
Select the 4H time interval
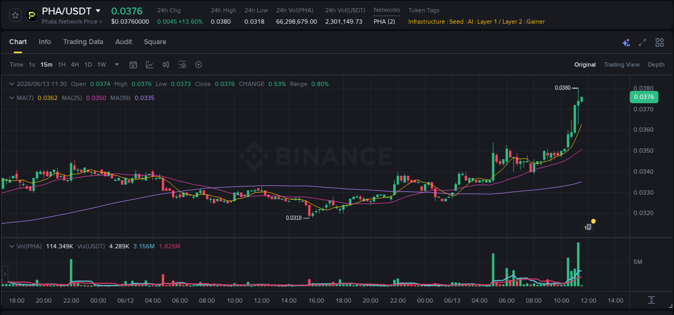pyautogui.click(x=74, y=65)
